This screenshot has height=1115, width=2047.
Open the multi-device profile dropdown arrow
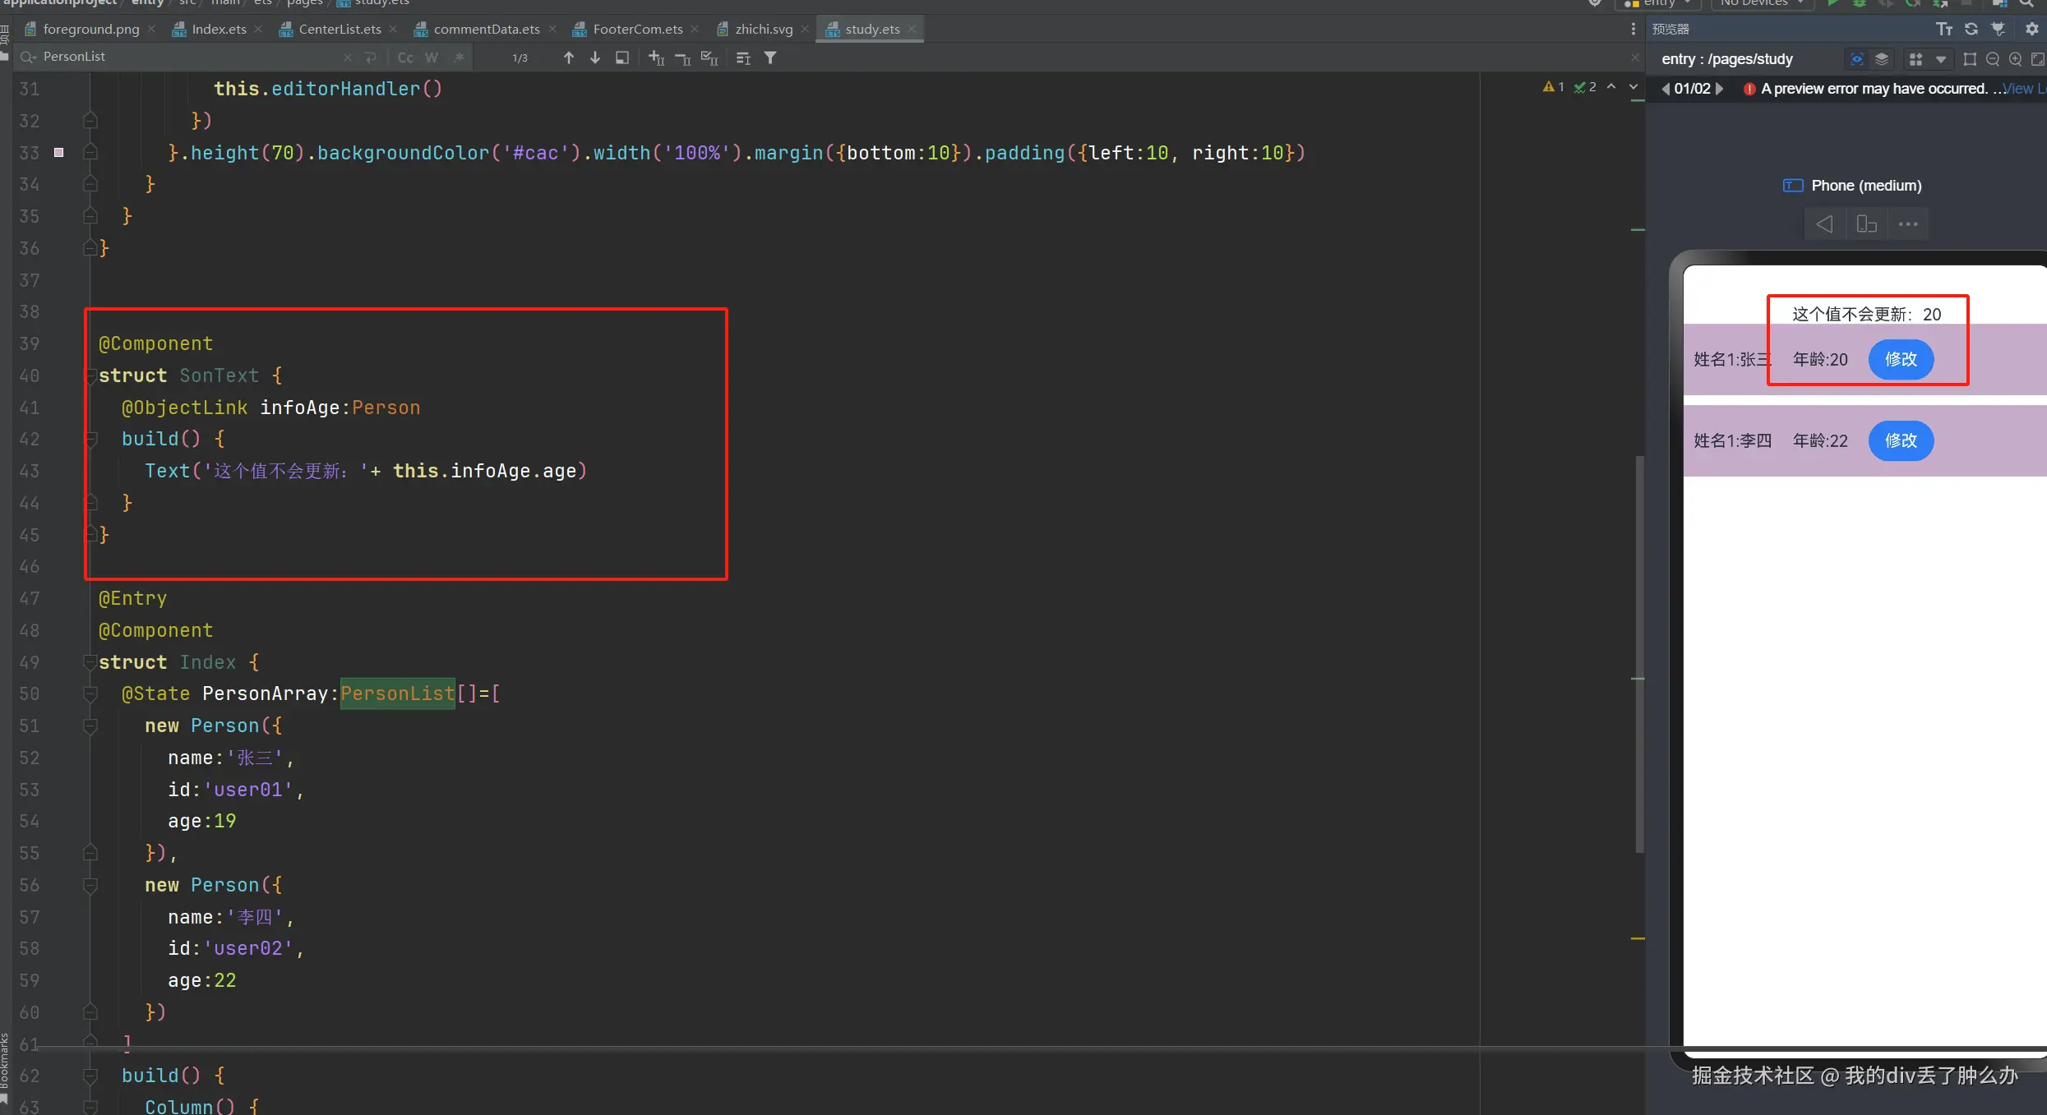(x=1940, y=59)
